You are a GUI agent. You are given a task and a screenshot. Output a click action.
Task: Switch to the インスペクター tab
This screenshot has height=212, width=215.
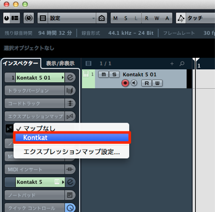click(21, 63)
